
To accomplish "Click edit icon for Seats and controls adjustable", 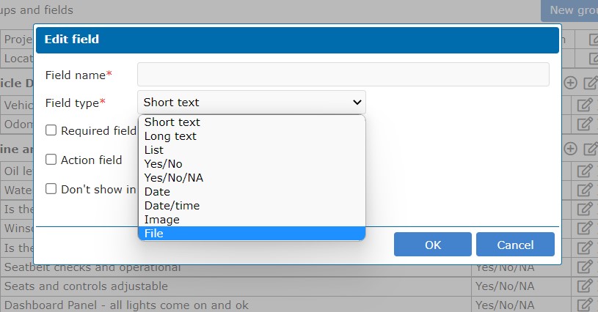I will (x=586, y=286).
